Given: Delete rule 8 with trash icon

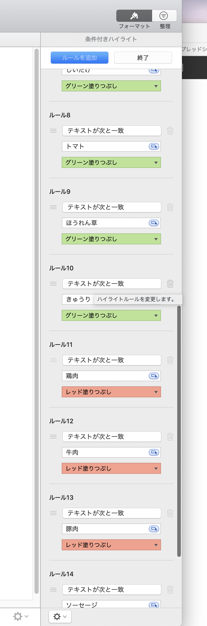Looking at the screenshot, I should pyautogui.click(x=170, y=131).
